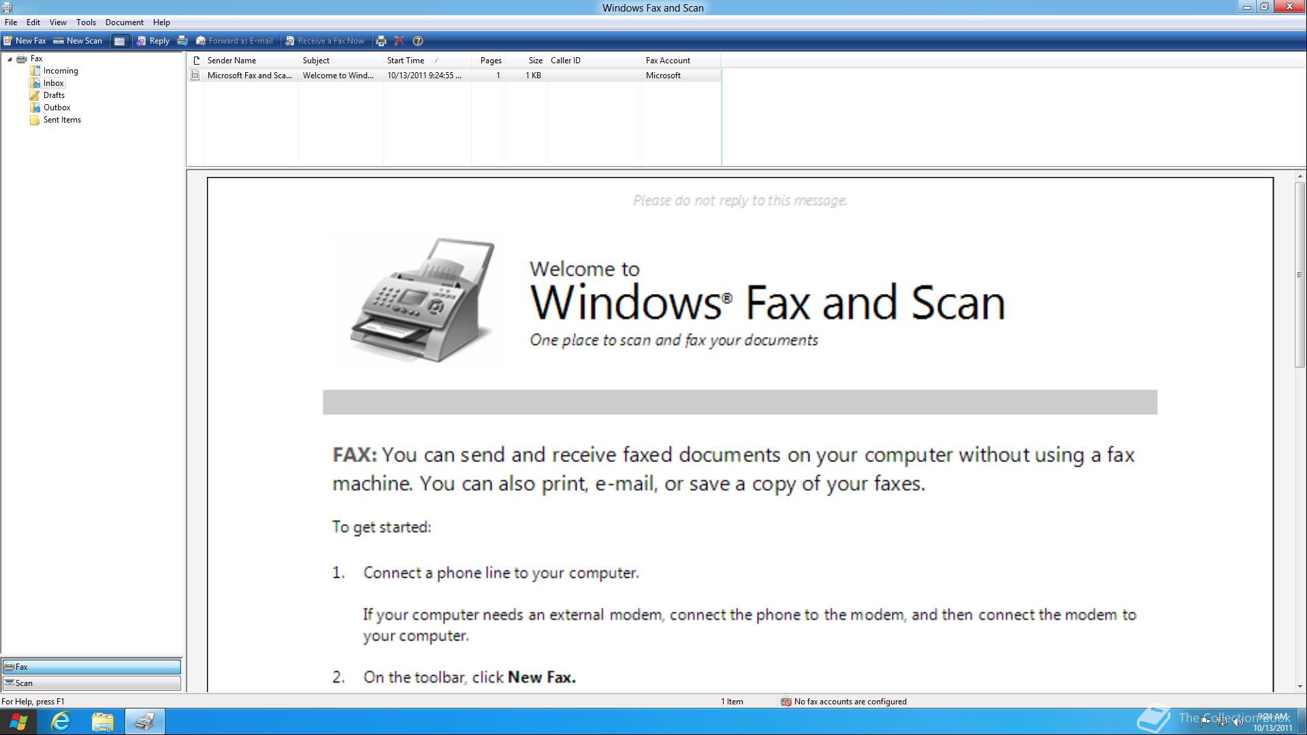The image size is (1307, 735).
Task: Click the preview scrollbar down arrow
Action: pos(1300,687)
